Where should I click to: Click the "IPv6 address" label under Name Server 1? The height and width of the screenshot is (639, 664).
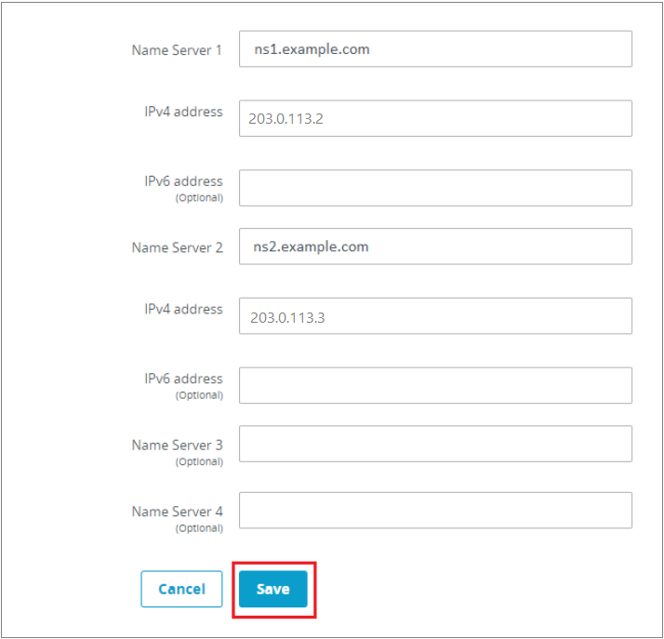click(183, 181)
